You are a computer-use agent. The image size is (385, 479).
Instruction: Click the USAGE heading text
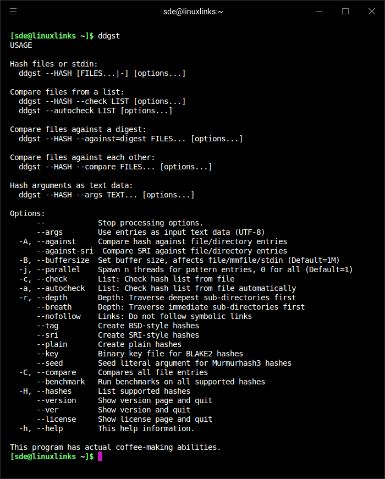click(x=21, y=45)
